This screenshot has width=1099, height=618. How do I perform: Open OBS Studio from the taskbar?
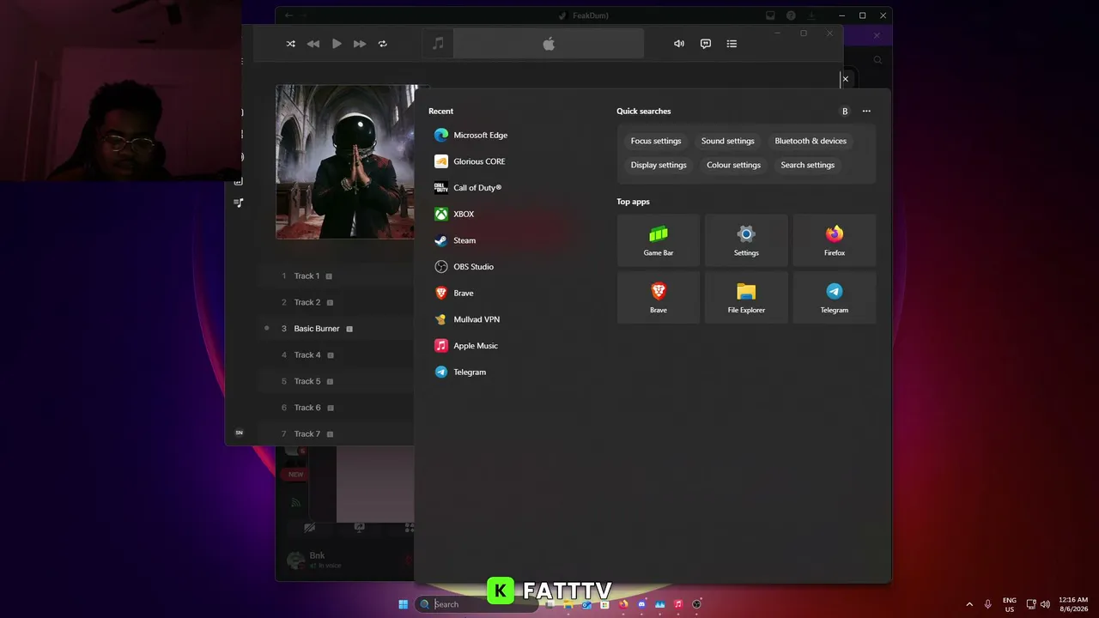tap(696, 604)
